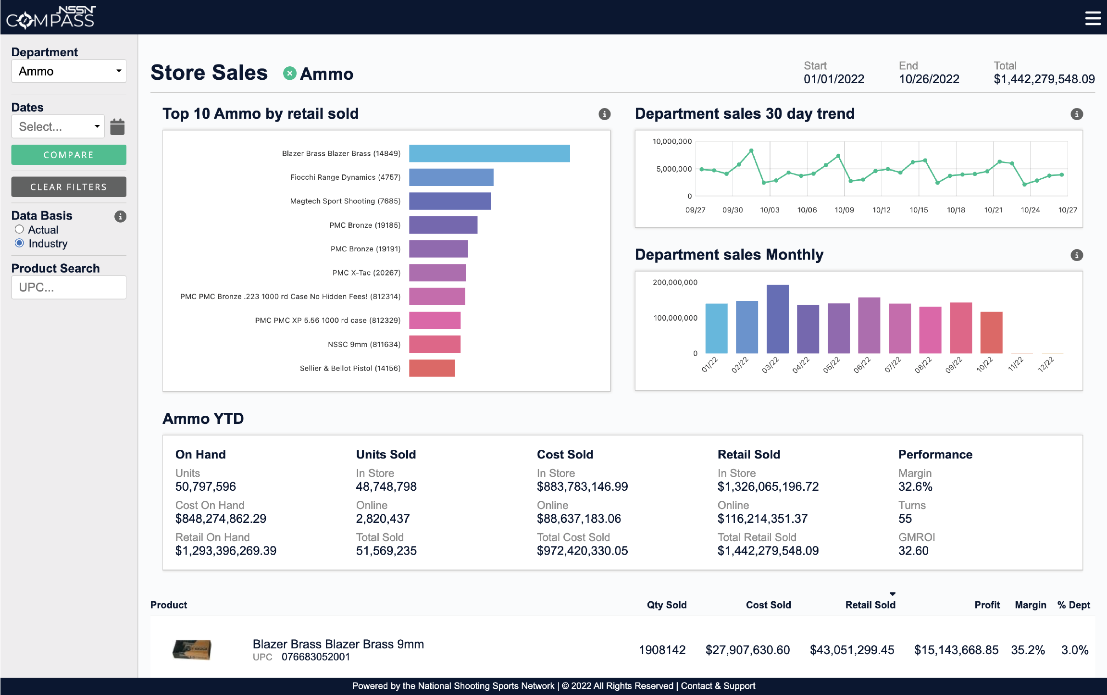1107x695 pixels.
Task: Open the Department dropdown showing Ammo
Action: pyautogui.click(x=69, y=71)
